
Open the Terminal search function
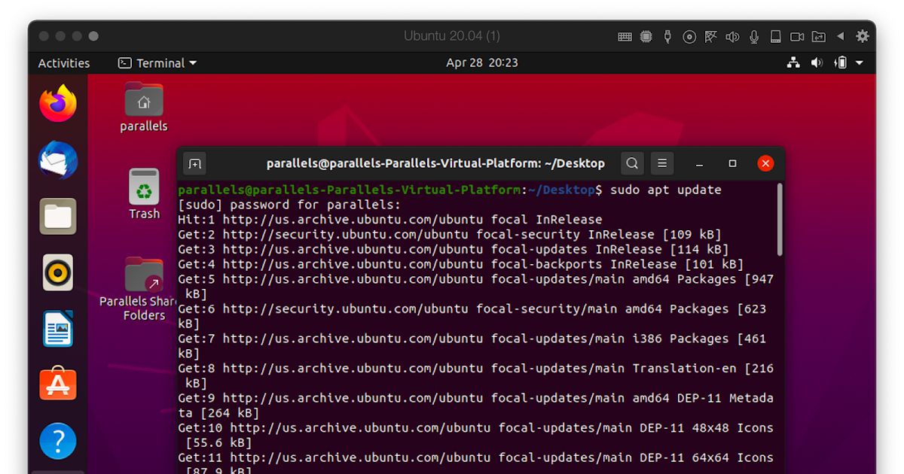(x=632, y=163)
